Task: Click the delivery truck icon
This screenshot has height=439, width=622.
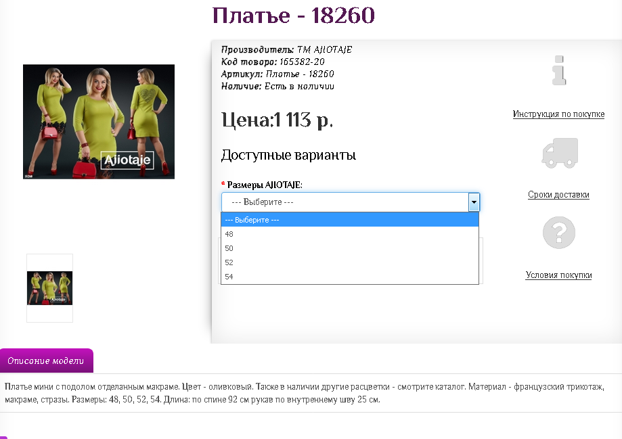Action: click(560, 153)
